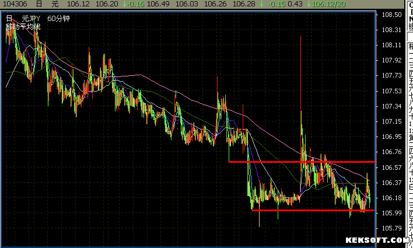This screenshot has height=248, width=413.
Task: Select the 0.43 value in the top bar
Action: tap(295, 4)
